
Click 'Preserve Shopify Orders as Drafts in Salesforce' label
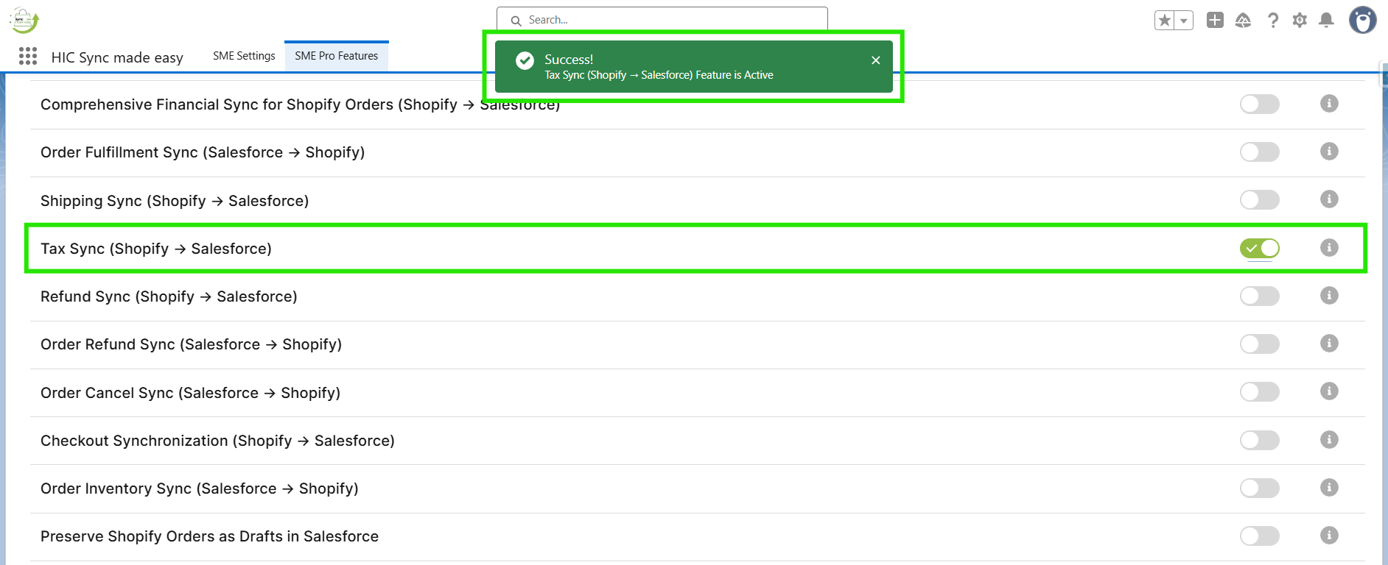pos(209,536)
